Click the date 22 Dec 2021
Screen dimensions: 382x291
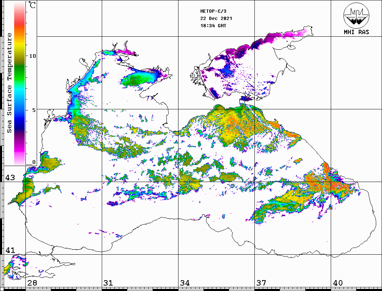coord(216,19)
